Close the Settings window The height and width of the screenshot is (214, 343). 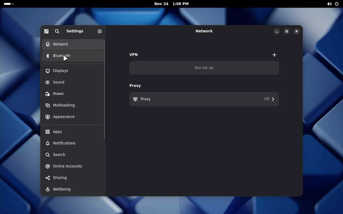[297, 31]
